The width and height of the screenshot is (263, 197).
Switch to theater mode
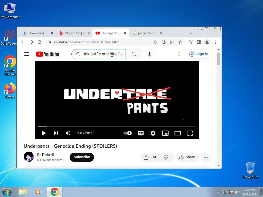click(178, 133)
